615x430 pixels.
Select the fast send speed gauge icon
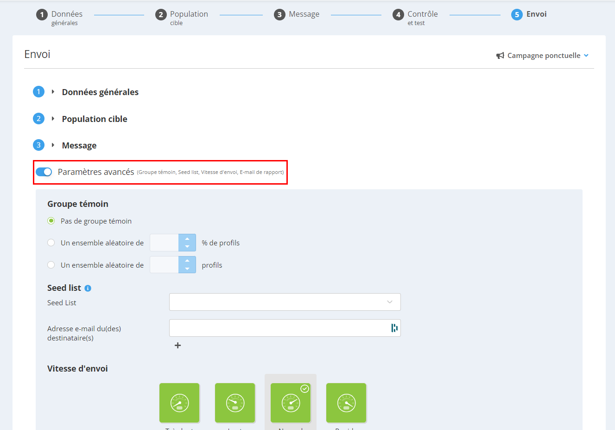tap(346, 403)
